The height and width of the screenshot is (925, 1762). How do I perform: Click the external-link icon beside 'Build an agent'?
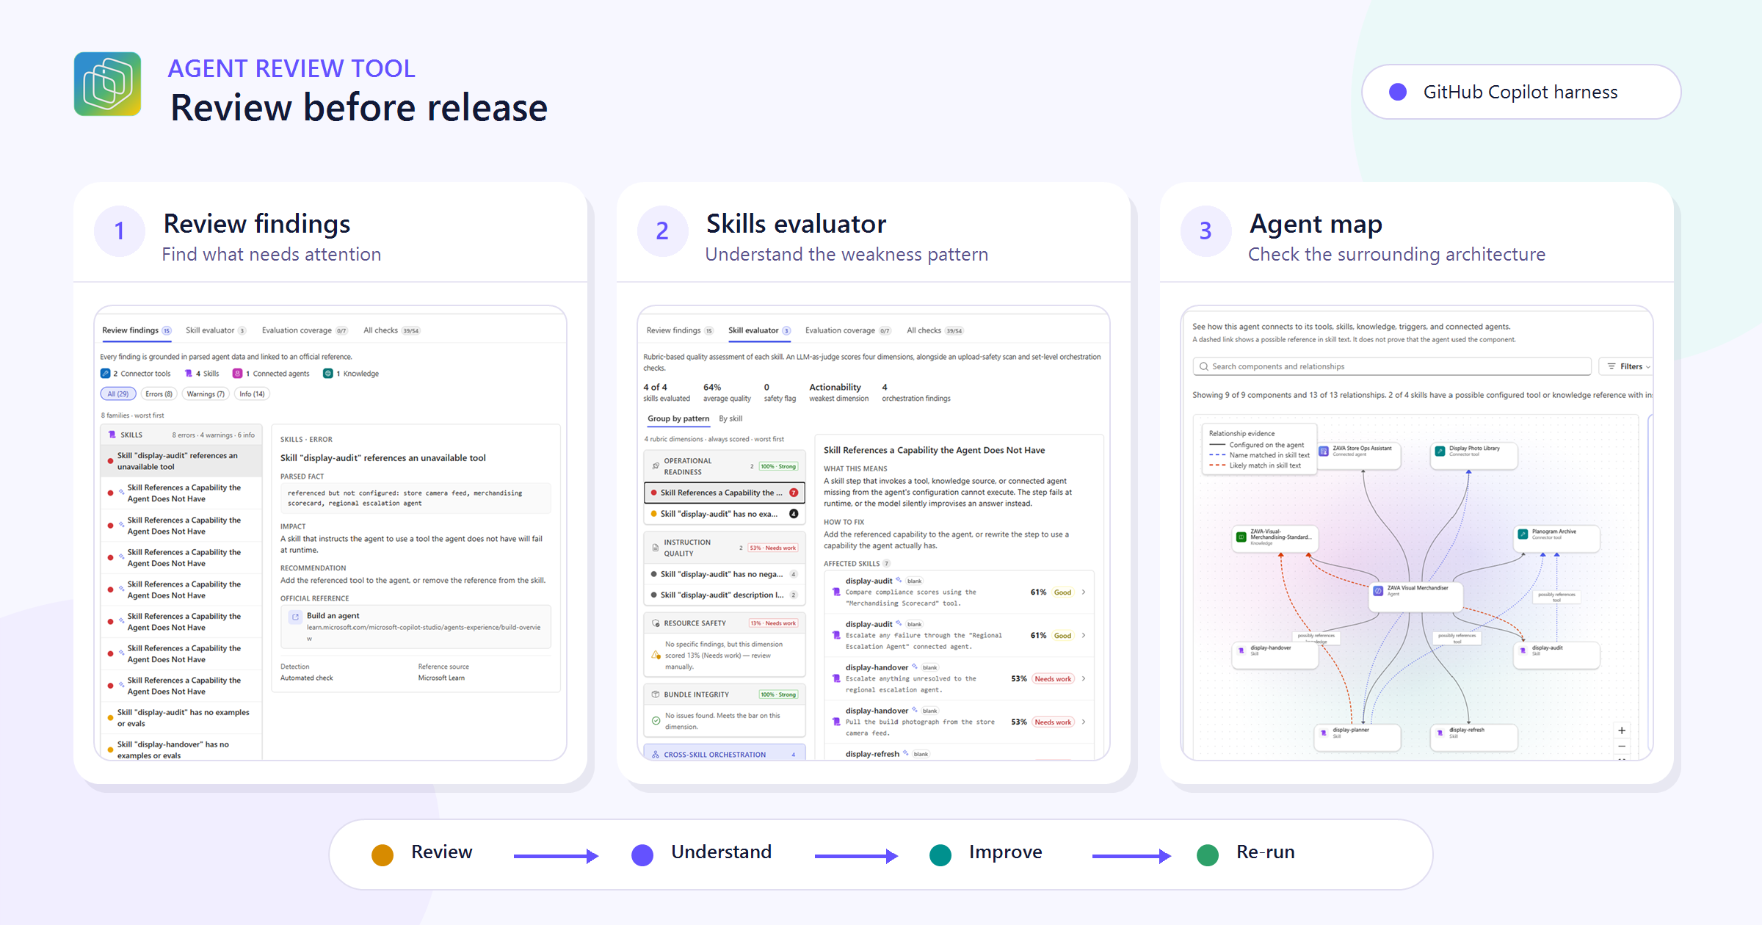[x=295, y=617]
